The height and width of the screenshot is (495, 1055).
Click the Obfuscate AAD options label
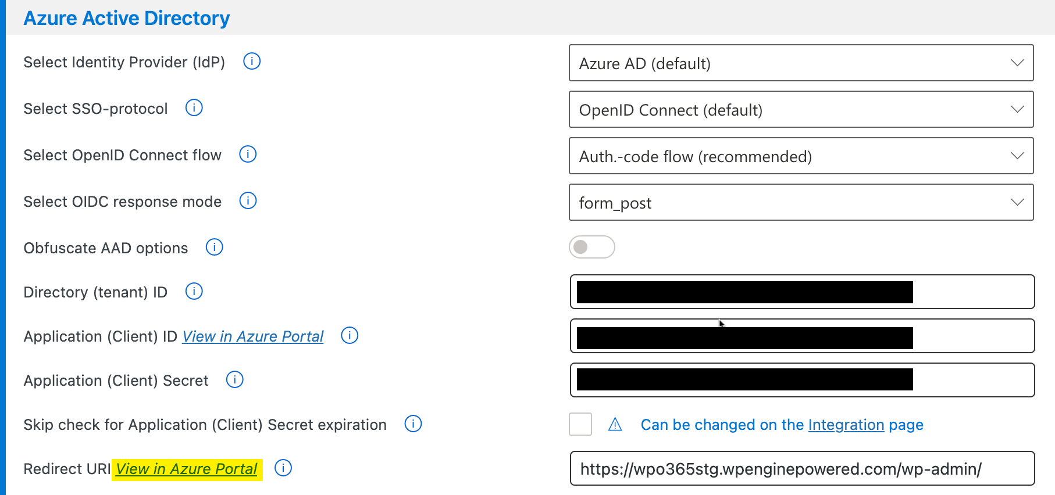pos(106,248)
